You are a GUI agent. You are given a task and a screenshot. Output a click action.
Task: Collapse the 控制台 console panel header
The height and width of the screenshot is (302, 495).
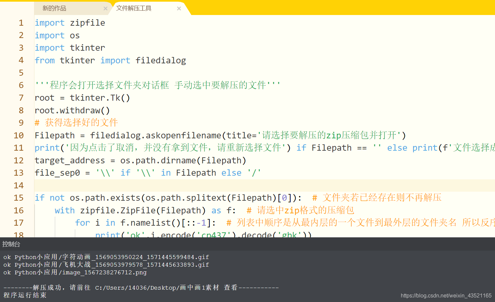coord(11,244)
